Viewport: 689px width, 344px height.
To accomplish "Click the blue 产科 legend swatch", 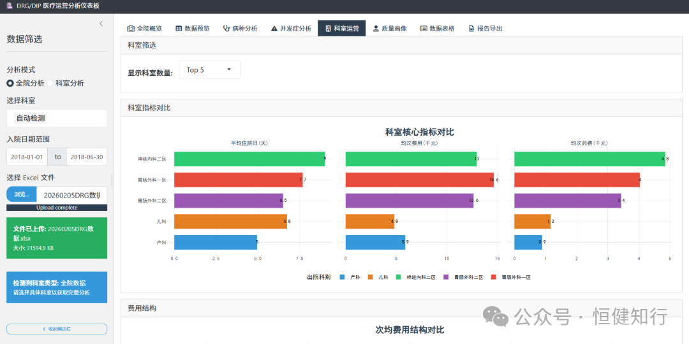I will (x=343, y=277).
